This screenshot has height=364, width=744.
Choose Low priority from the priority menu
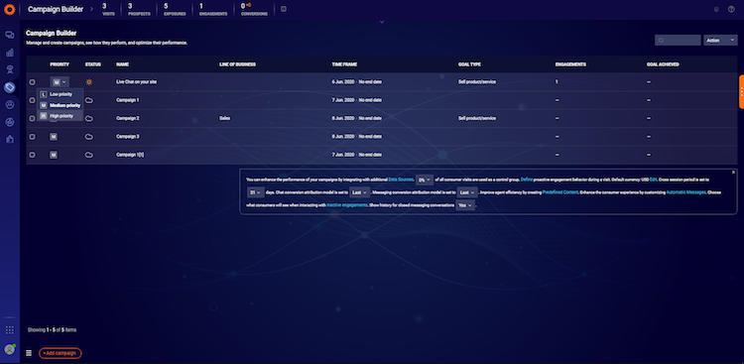61,94
